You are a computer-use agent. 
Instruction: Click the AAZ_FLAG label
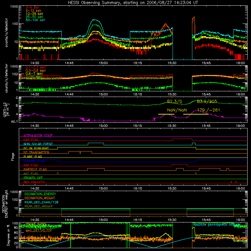pos(31,174)
